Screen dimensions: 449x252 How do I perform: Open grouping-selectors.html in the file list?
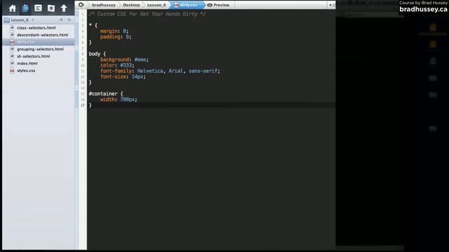pyautogui.click(x=41, y=49)
